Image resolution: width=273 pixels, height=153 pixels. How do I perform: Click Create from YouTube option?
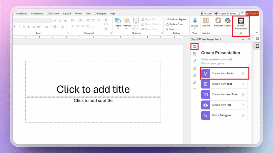pos(224,95)
